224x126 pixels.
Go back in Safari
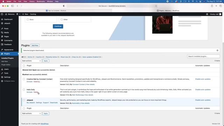click(x=17, y=6)
